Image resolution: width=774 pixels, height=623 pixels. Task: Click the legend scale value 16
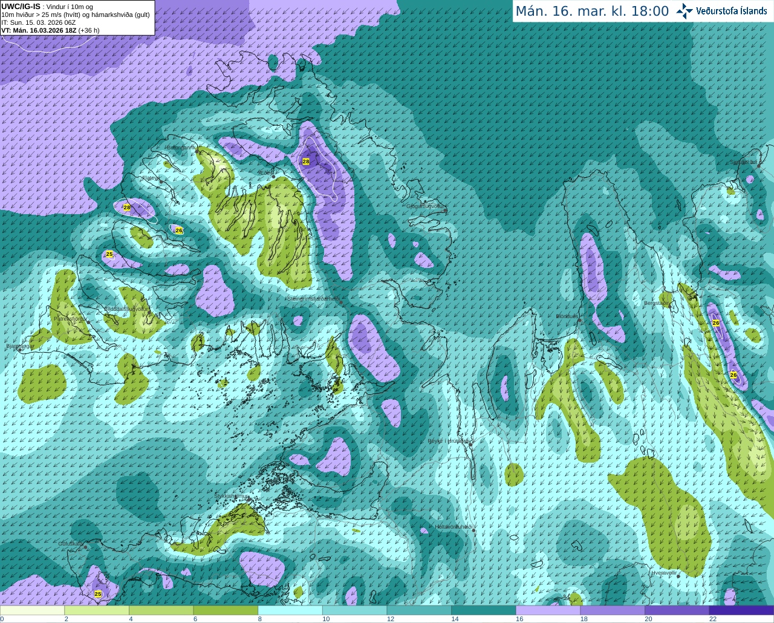pos(519,619)
